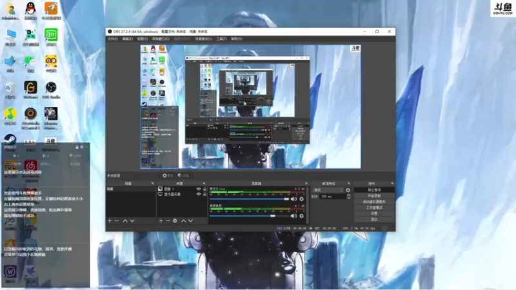
Task: Click the desktop audio volume slider
Action: pyautogui.click(x=249, y=216)
